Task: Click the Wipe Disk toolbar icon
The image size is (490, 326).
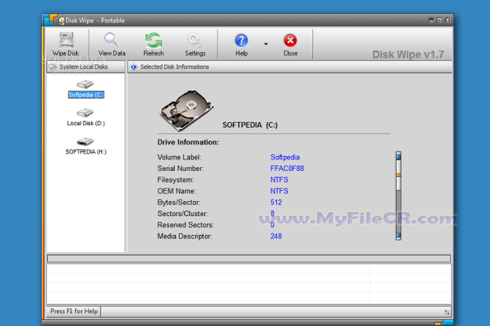Action: [66, 40]
